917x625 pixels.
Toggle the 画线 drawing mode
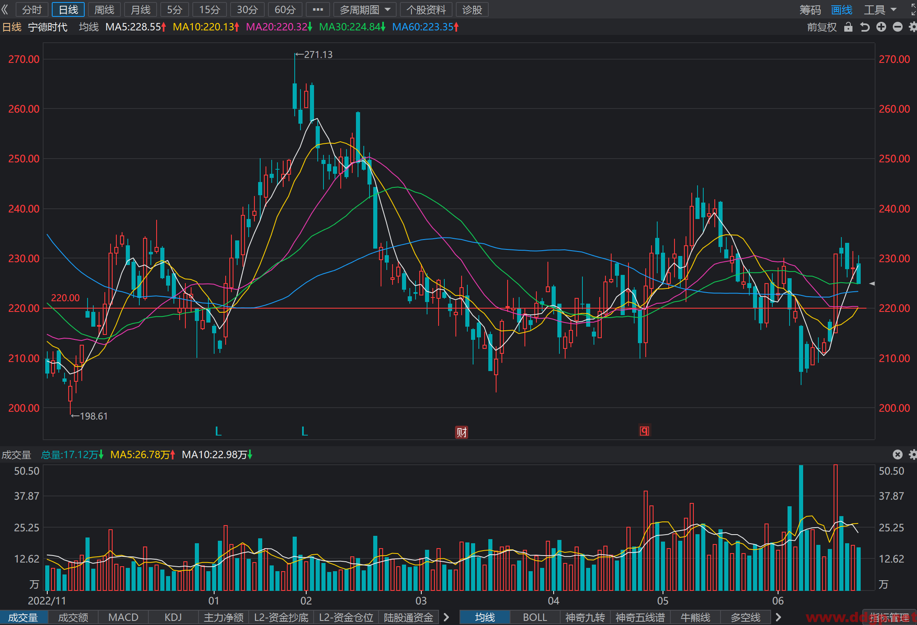click(x=842, y=9)
